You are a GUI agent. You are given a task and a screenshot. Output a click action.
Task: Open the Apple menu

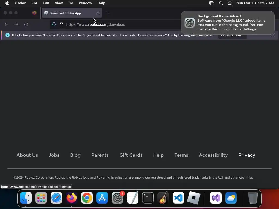click(7, 3)
